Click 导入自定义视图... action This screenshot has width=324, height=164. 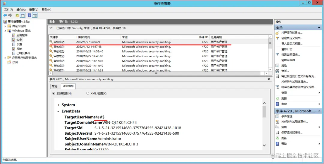[x=292, y=44]
